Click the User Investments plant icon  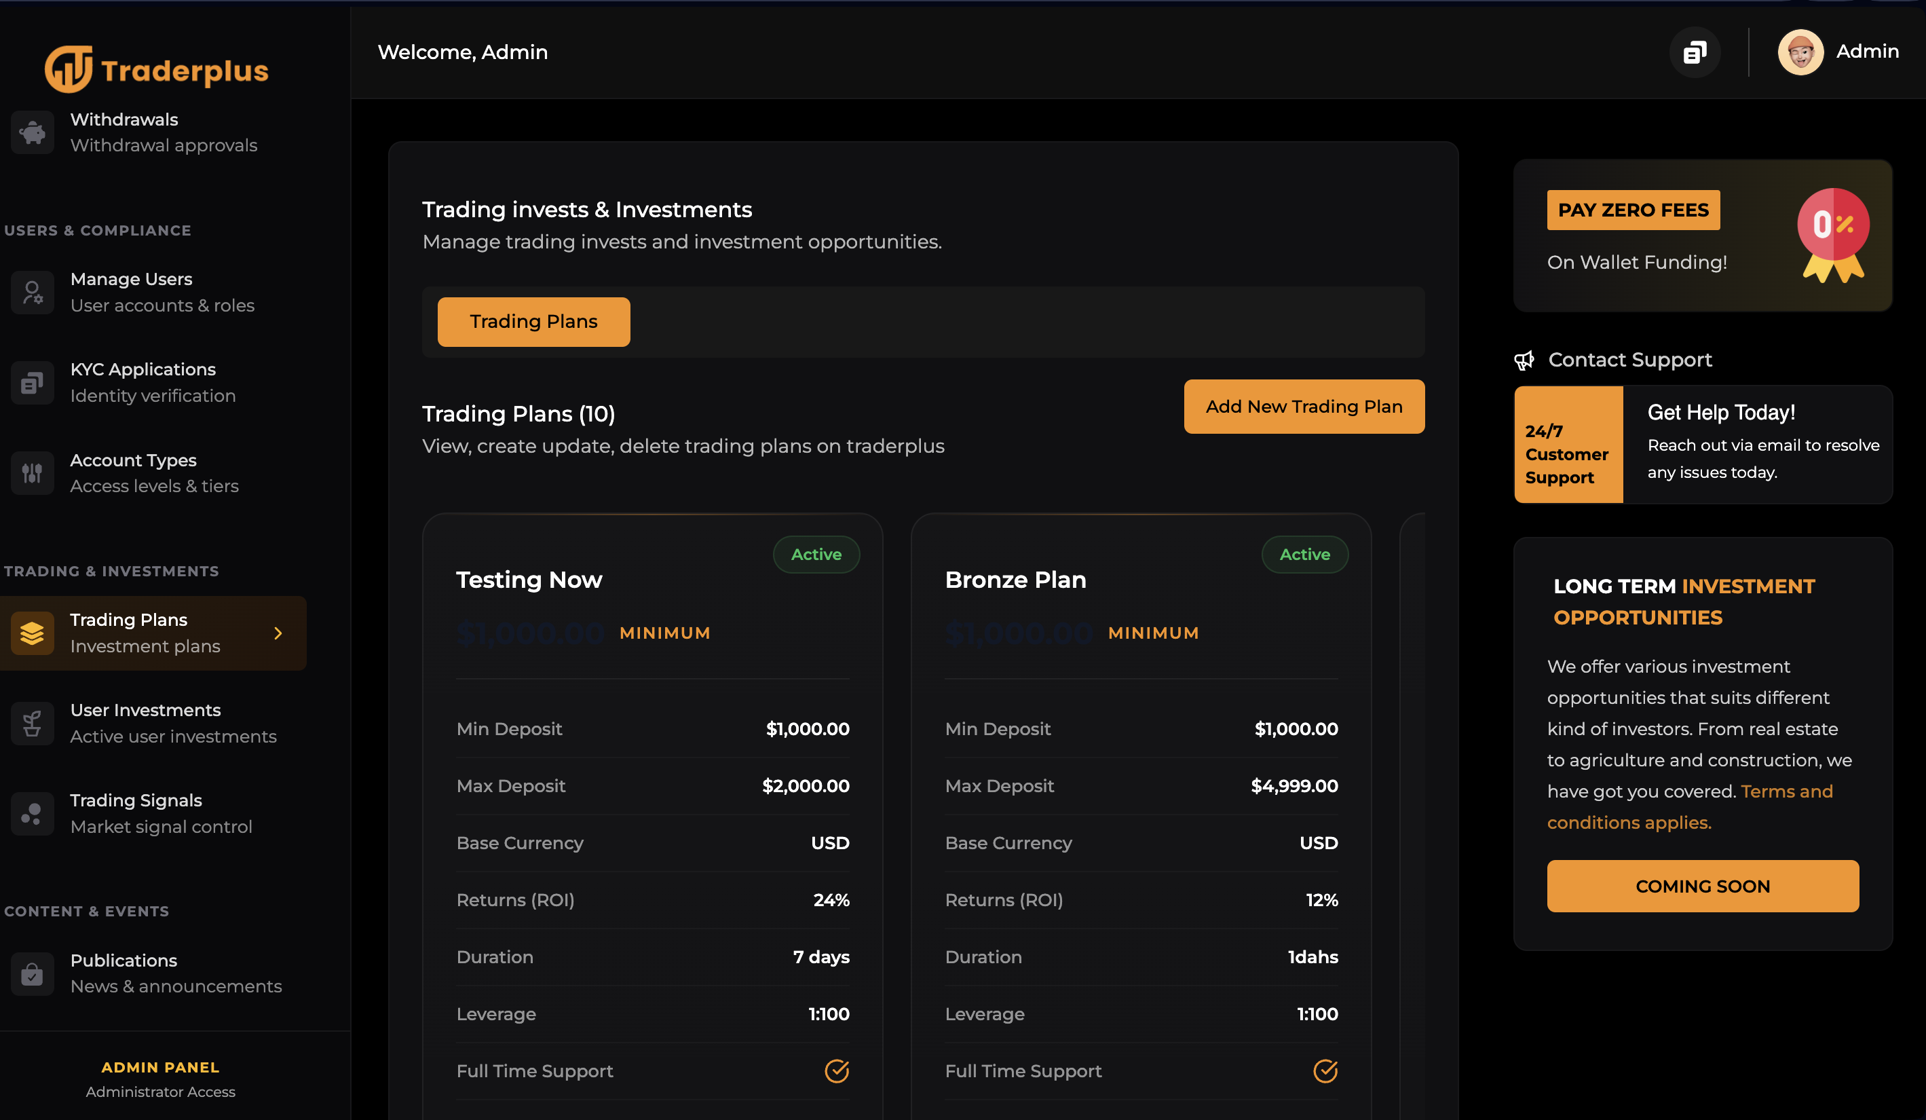pos(32,723)
